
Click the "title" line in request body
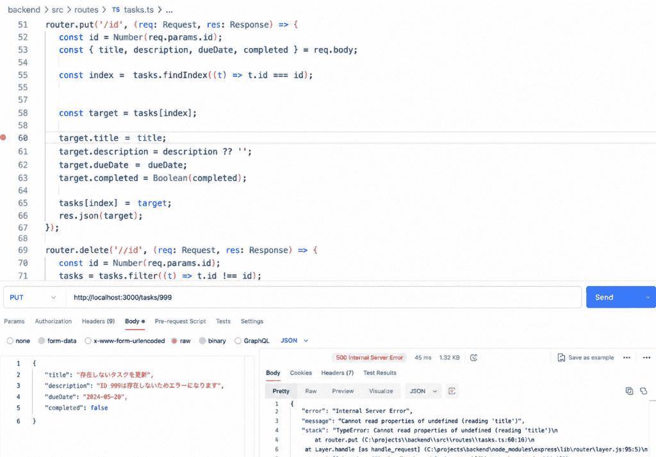click(x=99, y=375)
